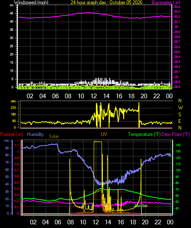The height and width of the screenshot is (228, 191).
Task: Click humidity axis value 50
Action: click(7, 177)
